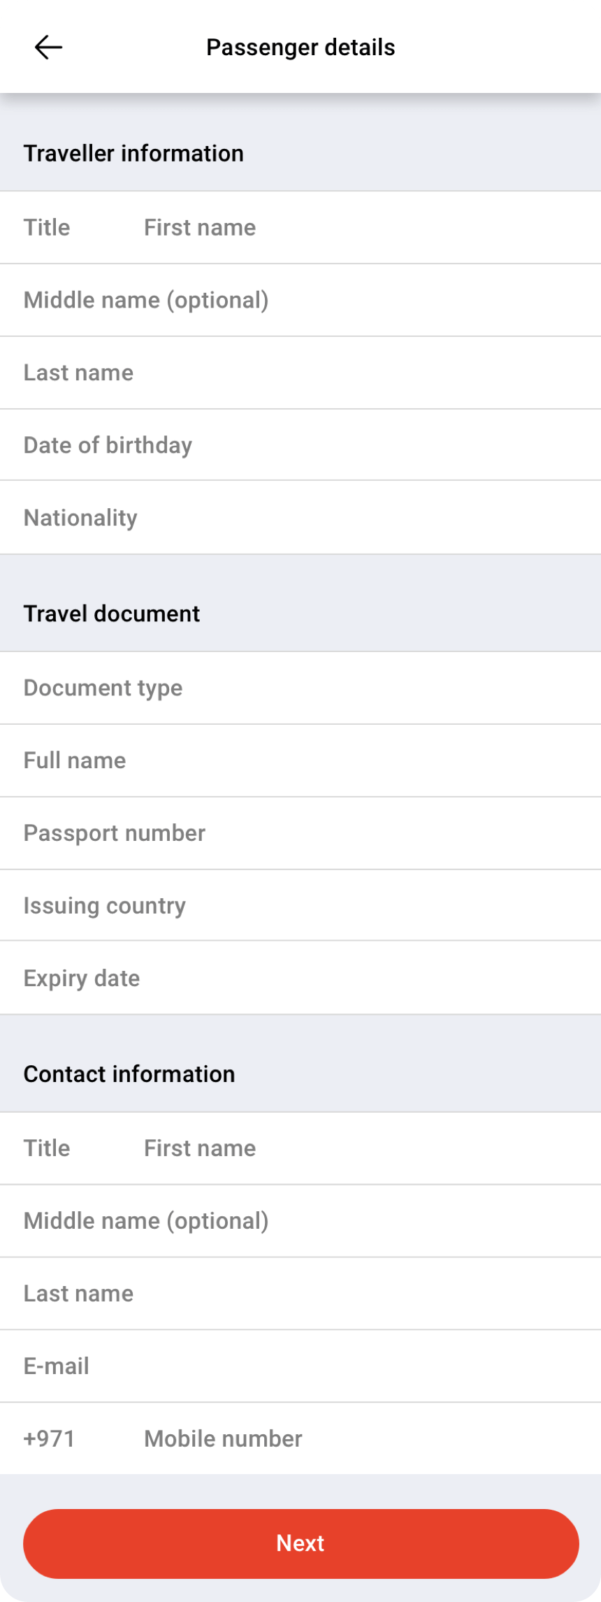Select contact Last name field

(x=300, y=1294)
